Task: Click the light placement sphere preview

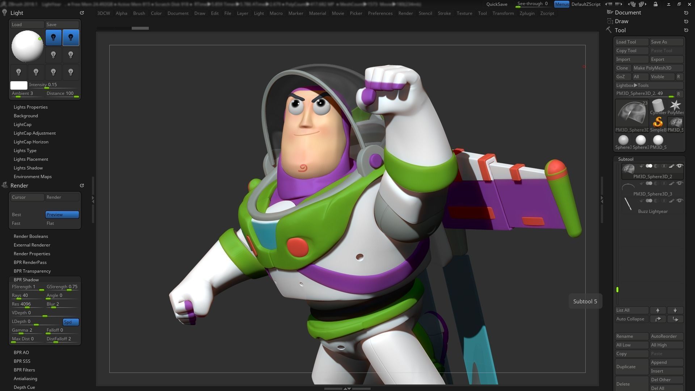Action: (28, 46)
